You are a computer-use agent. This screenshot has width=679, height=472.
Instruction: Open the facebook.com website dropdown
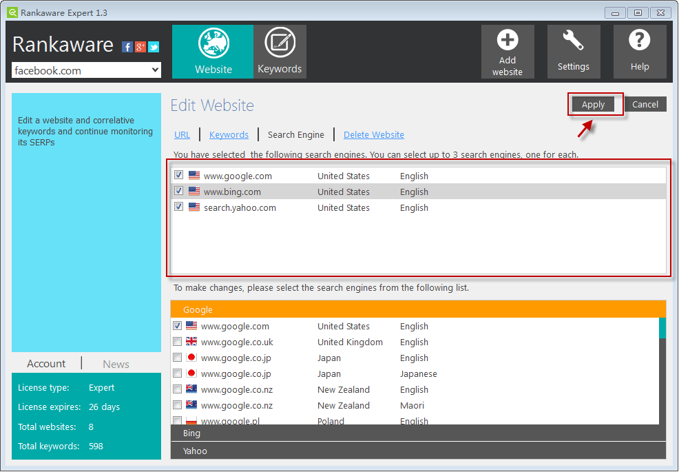pyautogui.click(x=86, y=70)
